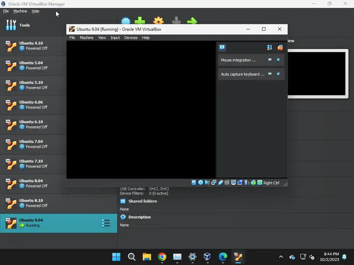Open the orange gear Settings icon in Manager toolbar
Image resolution: width=354 pixels, height=265 pixels.
(x=158, y=20)
